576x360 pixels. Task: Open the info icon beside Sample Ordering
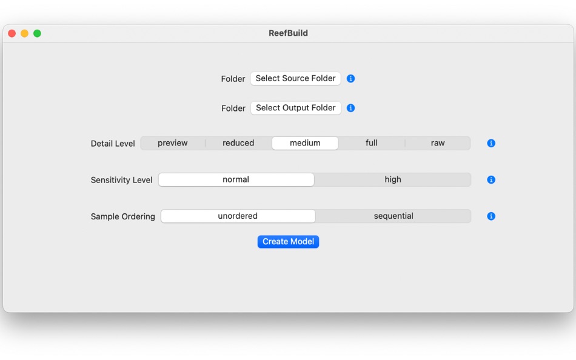click(x=491, y=216)
